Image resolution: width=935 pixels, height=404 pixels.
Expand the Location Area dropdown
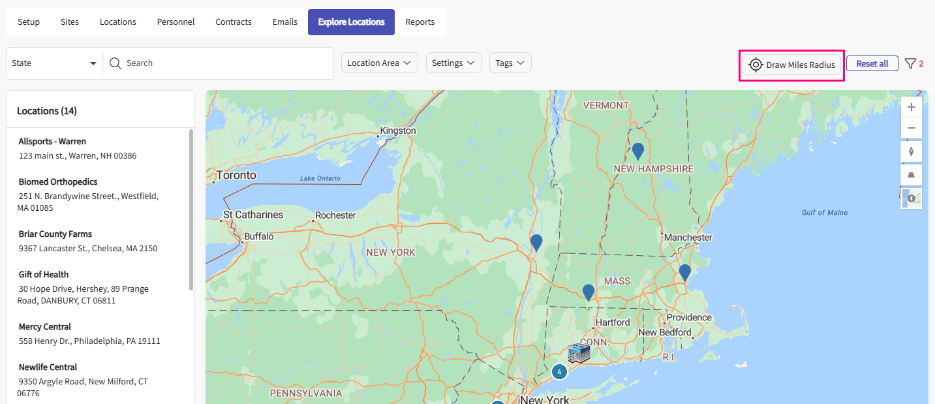coord(379,63)
